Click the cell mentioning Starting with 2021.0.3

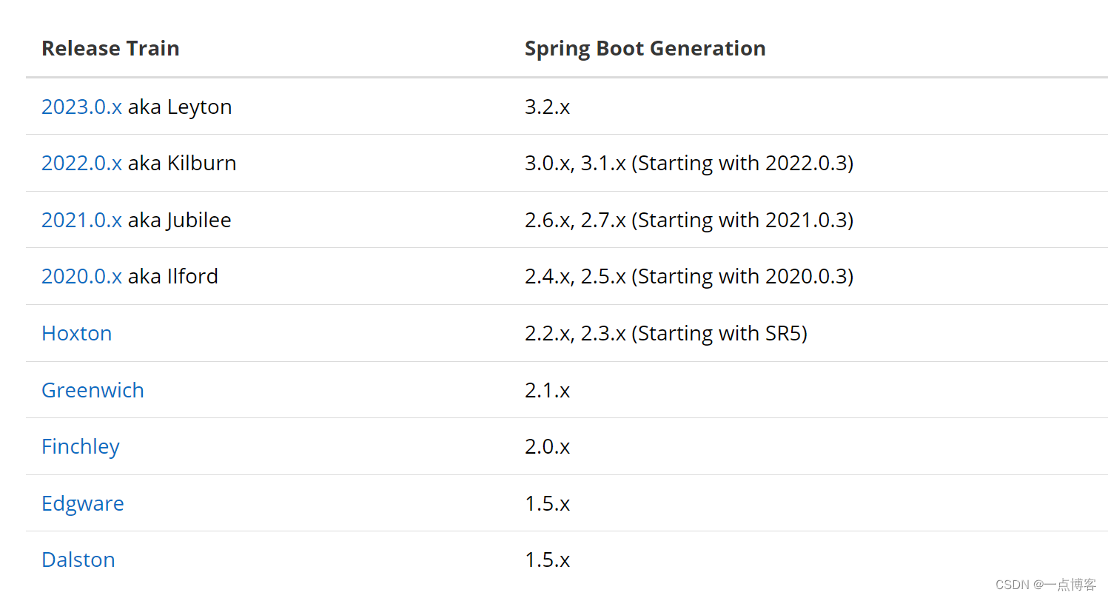pos(688,220)
